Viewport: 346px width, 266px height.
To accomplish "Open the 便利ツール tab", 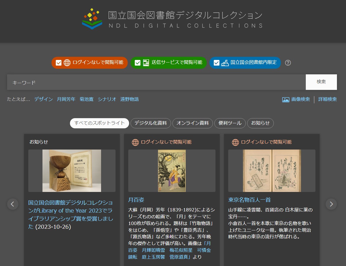I will 230,123.
